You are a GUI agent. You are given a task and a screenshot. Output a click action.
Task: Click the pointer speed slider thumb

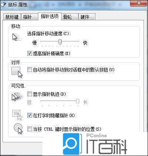[x=60, y=42]
